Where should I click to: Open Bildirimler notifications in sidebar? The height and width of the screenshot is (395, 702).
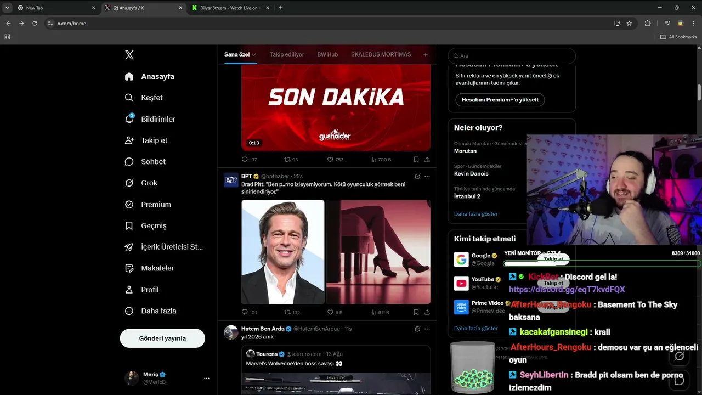(x=150, y=119)
